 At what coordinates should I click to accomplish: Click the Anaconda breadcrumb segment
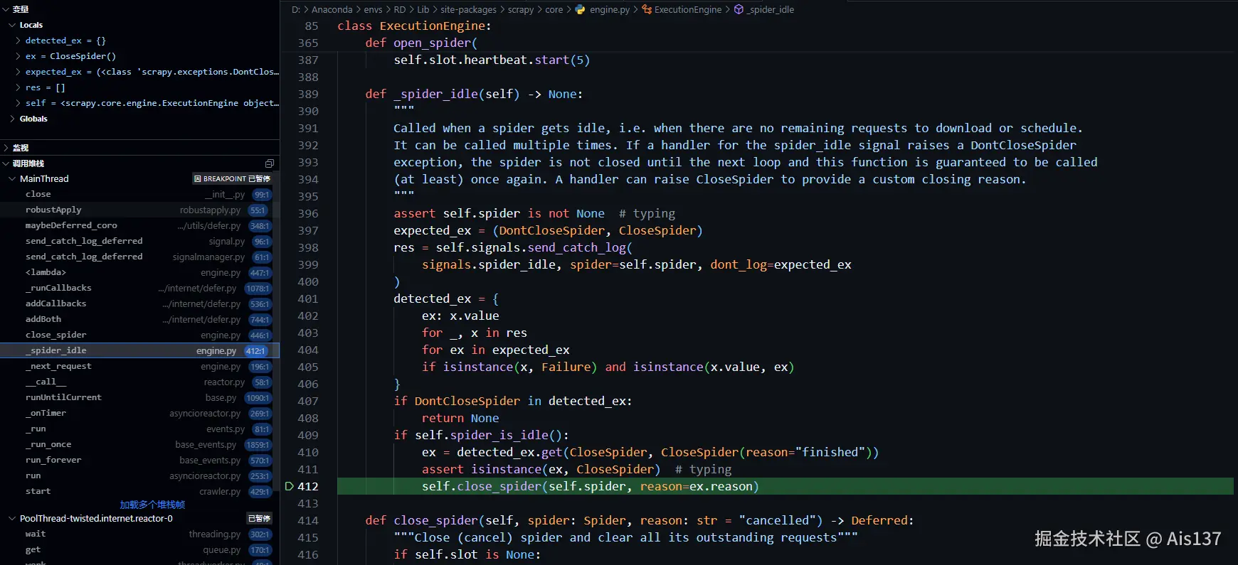coord(332,9)
